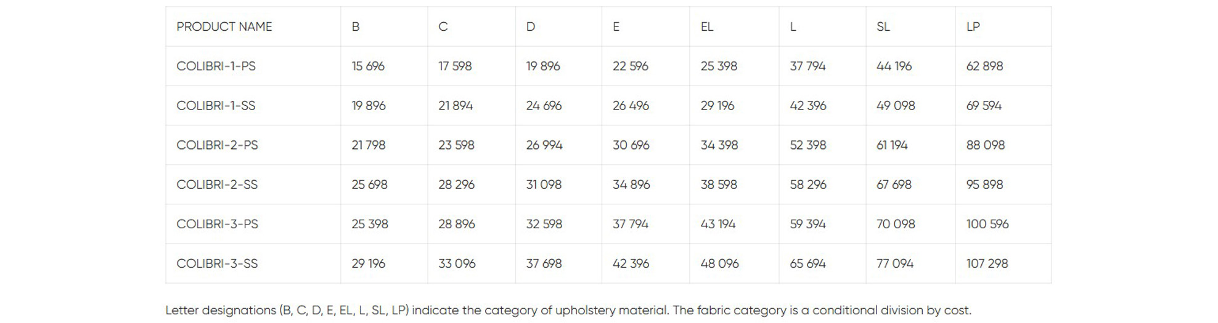Image resolution: width=1218 pixels, height=323 pixels.
Task: Select the COLIBRI-3-PS product name
Action: (217, 224)
